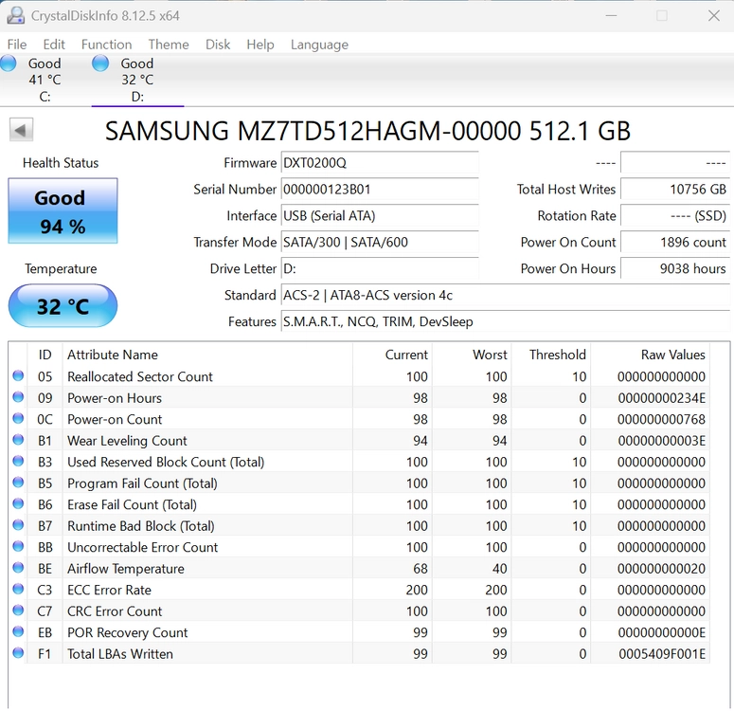Open the Language menu

point(319,45)
